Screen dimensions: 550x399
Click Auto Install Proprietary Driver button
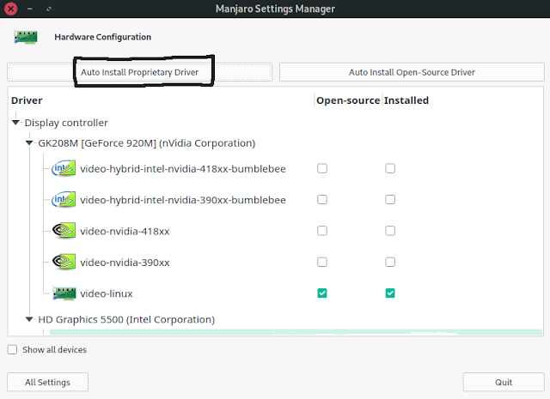[139, 72]
